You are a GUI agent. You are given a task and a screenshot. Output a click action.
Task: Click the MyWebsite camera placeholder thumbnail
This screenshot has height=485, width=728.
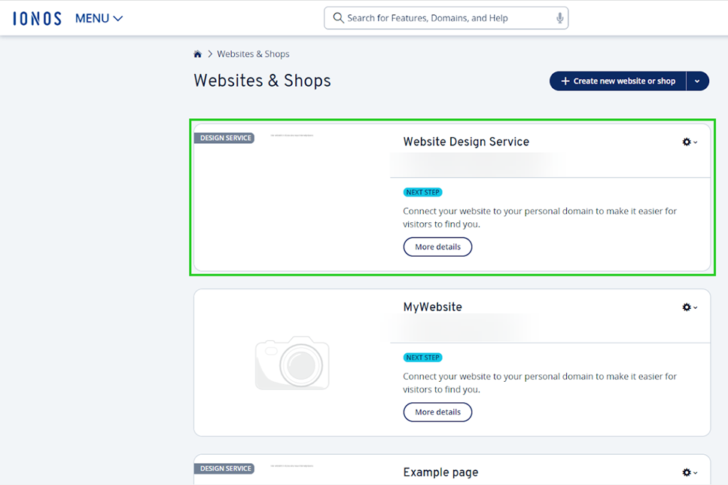pos(292,363)
